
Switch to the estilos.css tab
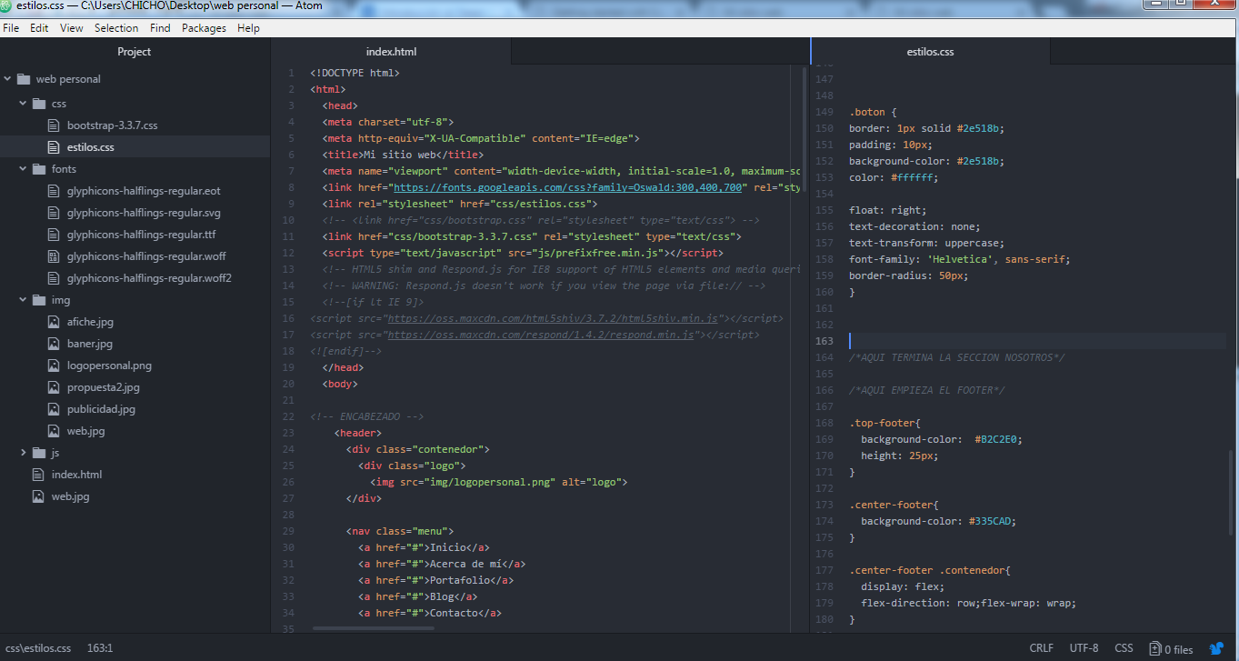pyautogui.click(x=930, y=52)
